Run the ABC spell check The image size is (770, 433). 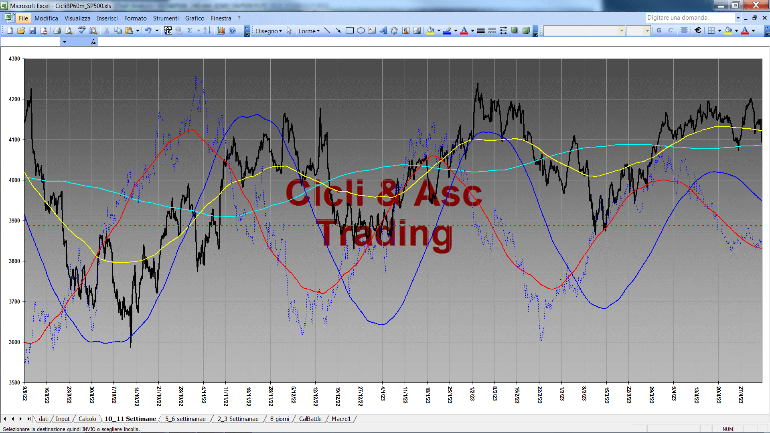click(82, 30)
